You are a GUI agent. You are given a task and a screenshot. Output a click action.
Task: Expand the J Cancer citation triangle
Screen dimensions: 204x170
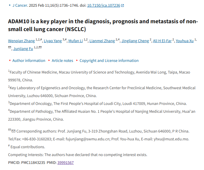[x=10, y=5]
